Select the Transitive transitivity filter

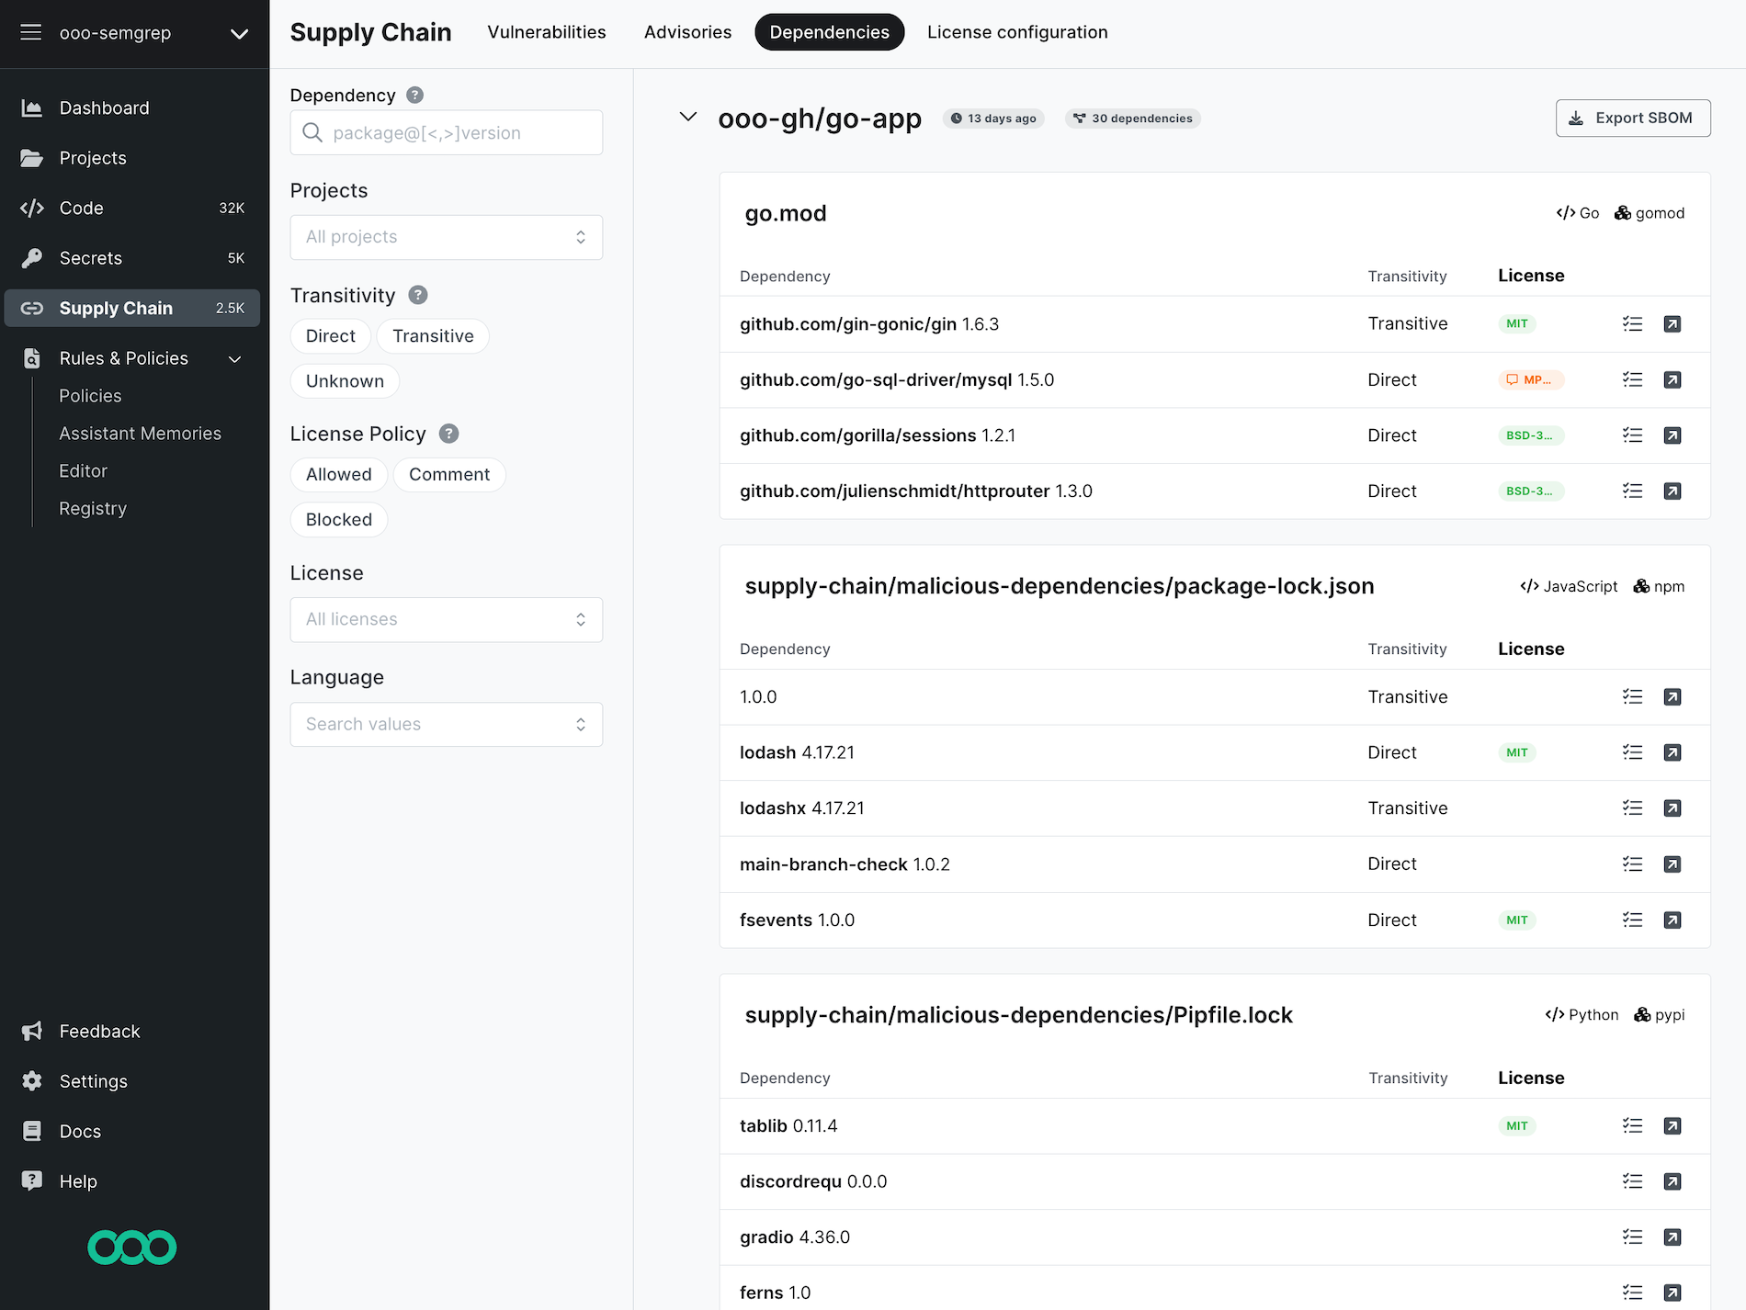click(x=433, y=335)
